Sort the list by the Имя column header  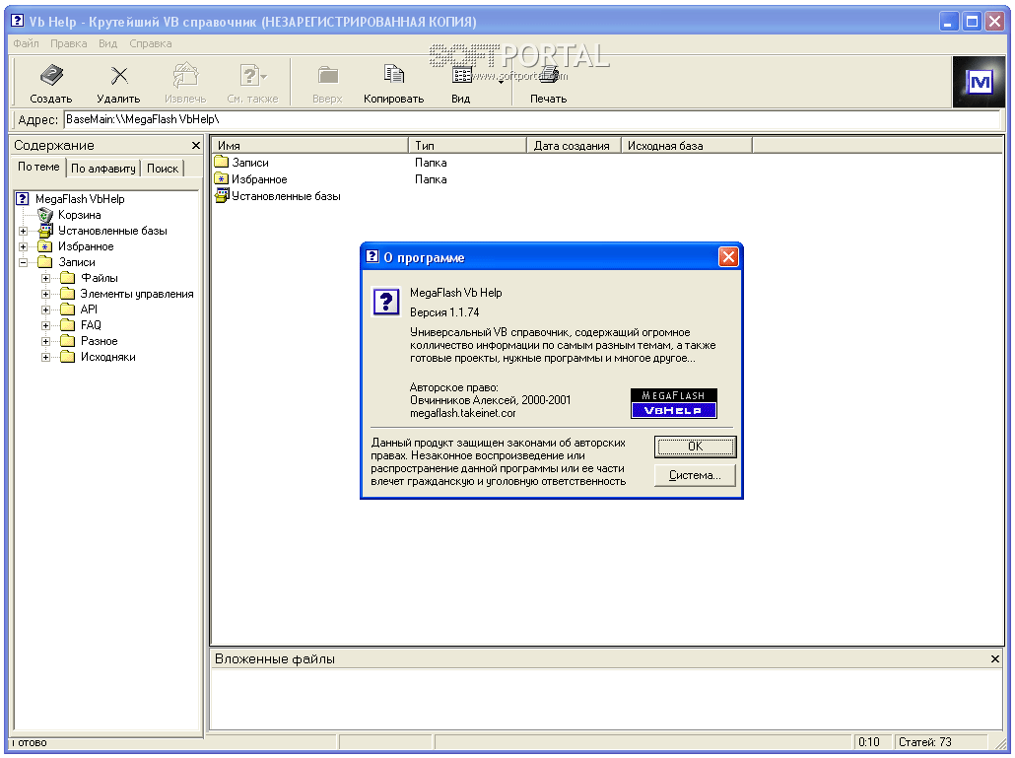tap(310, 146)
